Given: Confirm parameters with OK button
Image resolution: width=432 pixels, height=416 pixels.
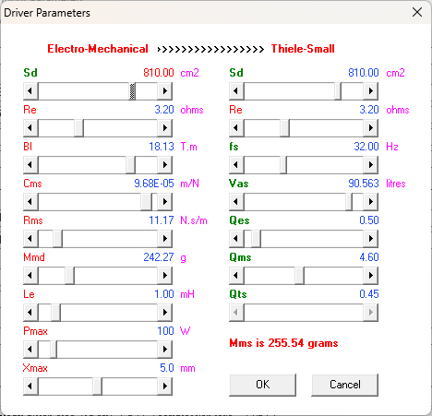Looking at the screenshot, I should (x=262, y=385).
